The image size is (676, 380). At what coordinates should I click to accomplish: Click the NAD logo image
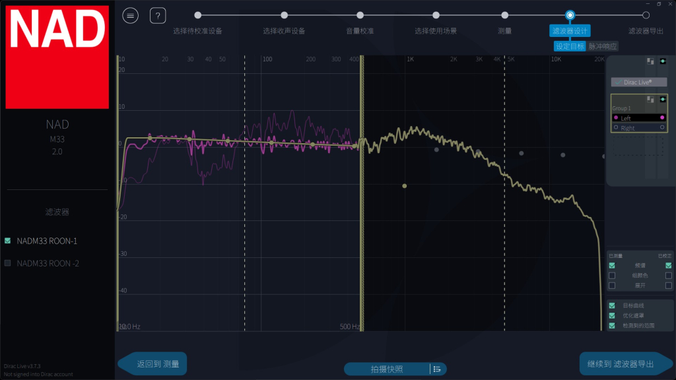pos(57,57)
